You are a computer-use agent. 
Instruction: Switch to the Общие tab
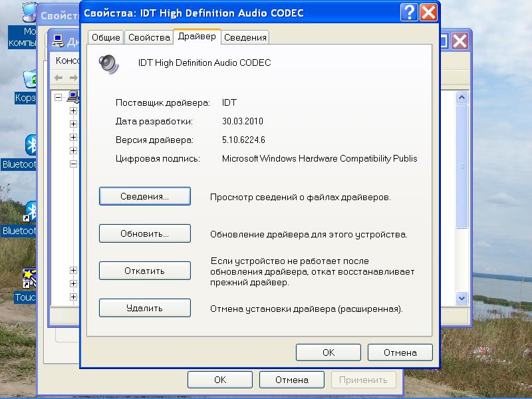pos(105,38)
